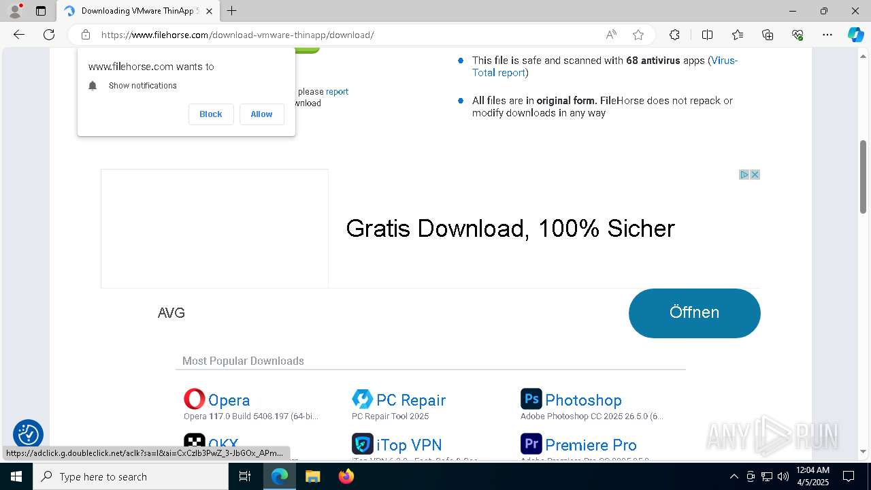
Task: Block notifications from filehorse.com
Action: [x=211, y=114]
